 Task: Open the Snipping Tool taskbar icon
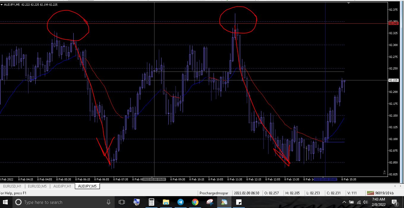coord(210,202)
